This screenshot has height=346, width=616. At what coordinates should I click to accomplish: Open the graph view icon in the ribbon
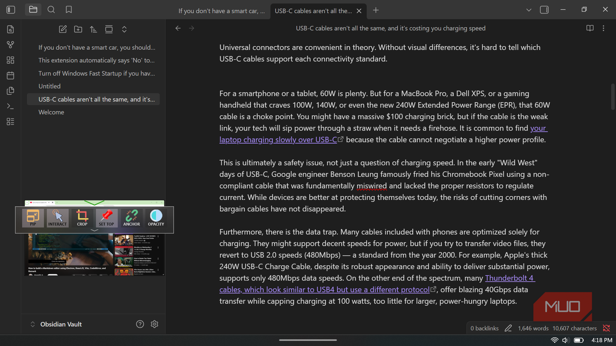pyautogui.click(x=10, y=45)
